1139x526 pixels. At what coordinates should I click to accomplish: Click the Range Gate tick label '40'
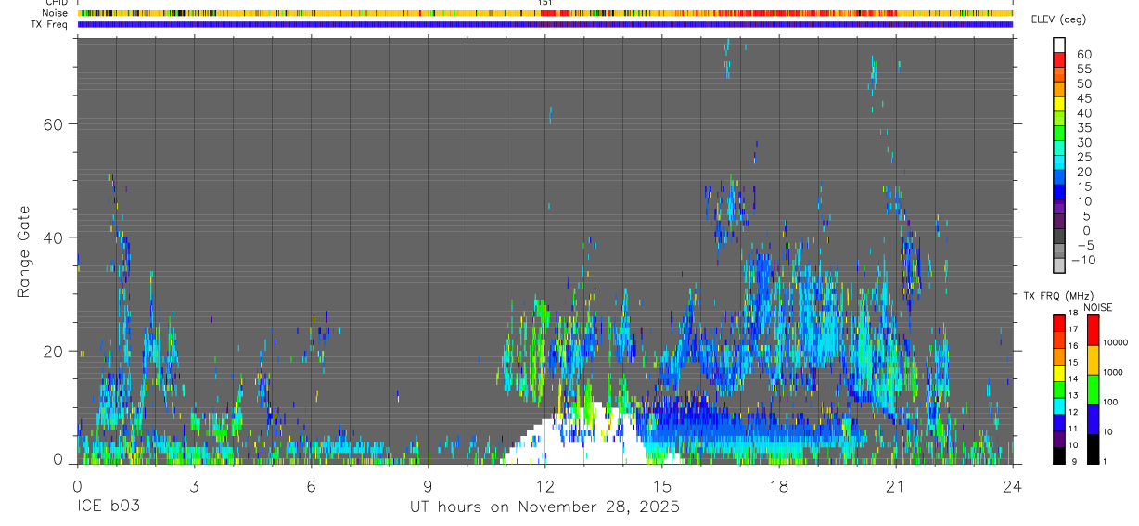point(54,237)
